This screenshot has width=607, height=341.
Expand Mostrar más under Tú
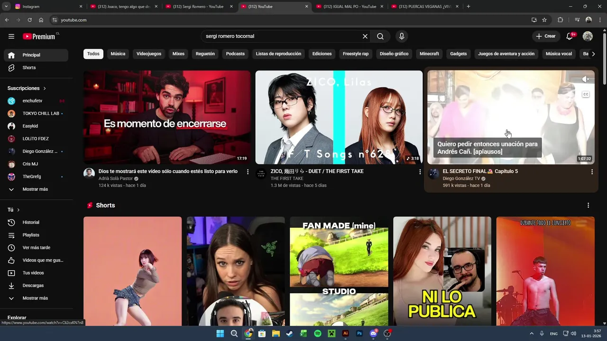pyautogui.click(x=36, y=298)
